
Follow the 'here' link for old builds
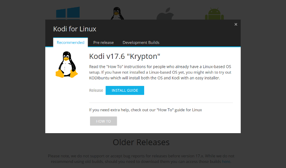tap(226, 161)
